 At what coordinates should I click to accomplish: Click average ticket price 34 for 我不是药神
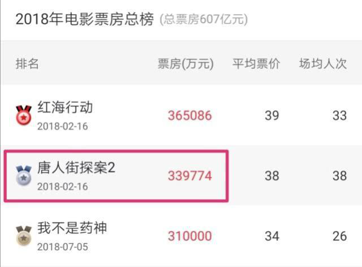click(x=271, y=236)
